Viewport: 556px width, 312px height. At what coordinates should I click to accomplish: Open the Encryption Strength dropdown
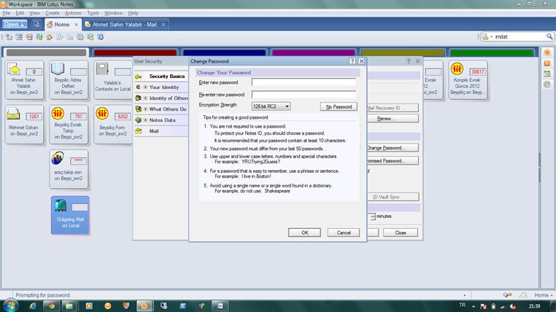[x=271, y=106]
